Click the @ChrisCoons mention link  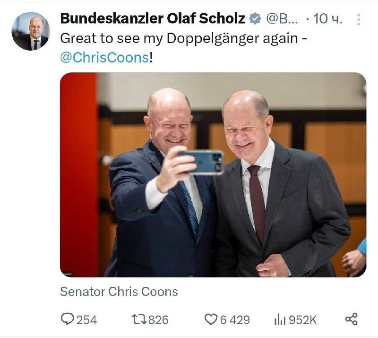point(104,58)
